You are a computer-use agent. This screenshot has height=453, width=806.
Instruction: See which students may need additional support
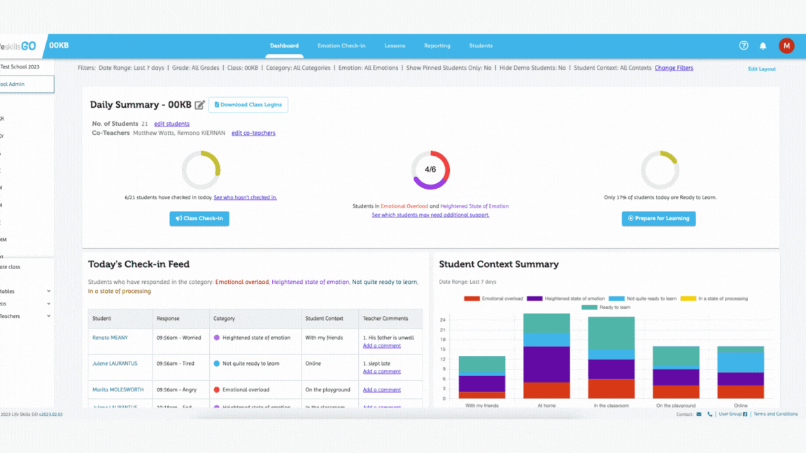click(430, 215)
